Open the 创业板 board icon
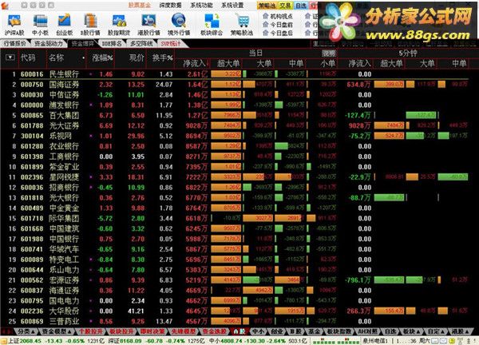The image size is (479, 345). (x=64, y=25)
